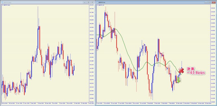Close the GBPJPY,Daily chart window
The height and width of the screenshot is (106, 217).
click(x=92, y=2)
